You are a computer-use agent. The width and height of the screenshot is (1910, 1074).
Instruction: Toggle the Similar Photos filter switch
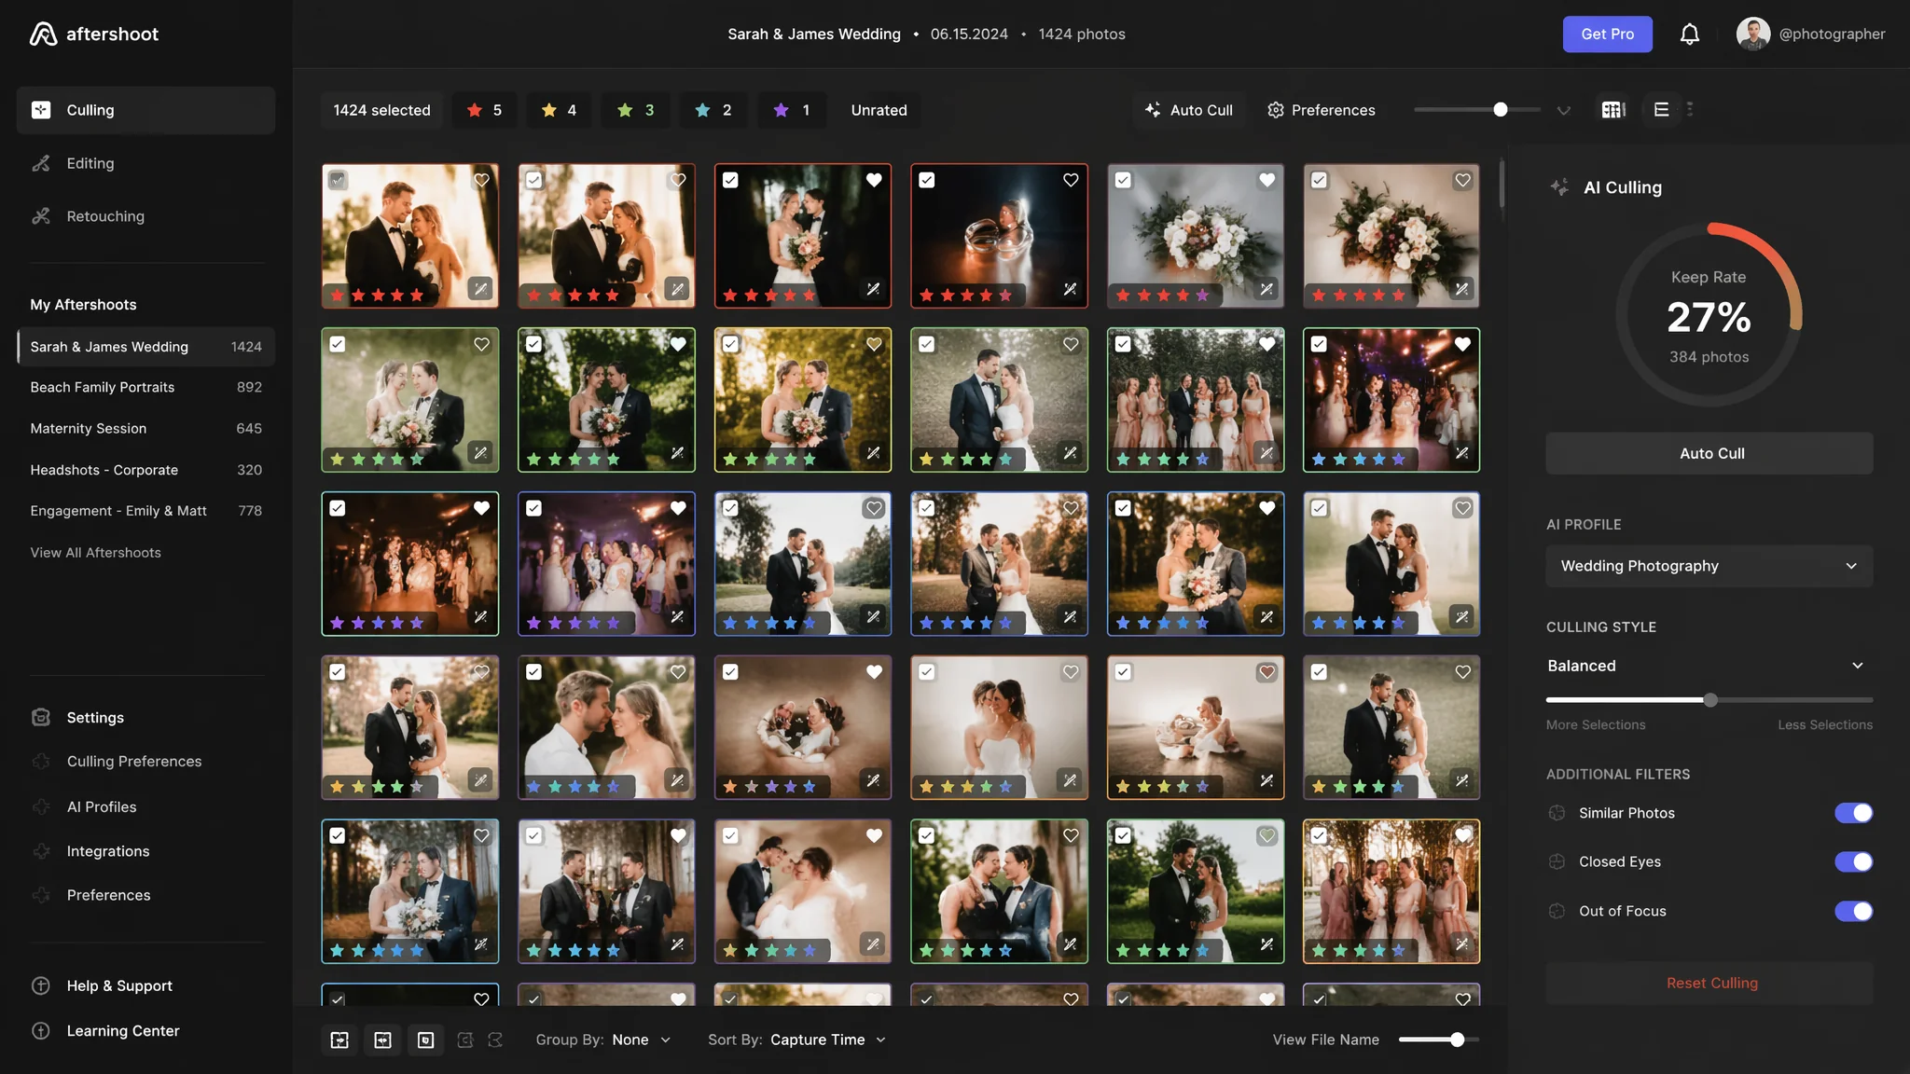1853,813
